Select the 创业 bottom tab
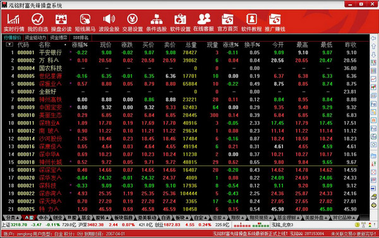Screen dimensions: 379x238 click(57, 217)
